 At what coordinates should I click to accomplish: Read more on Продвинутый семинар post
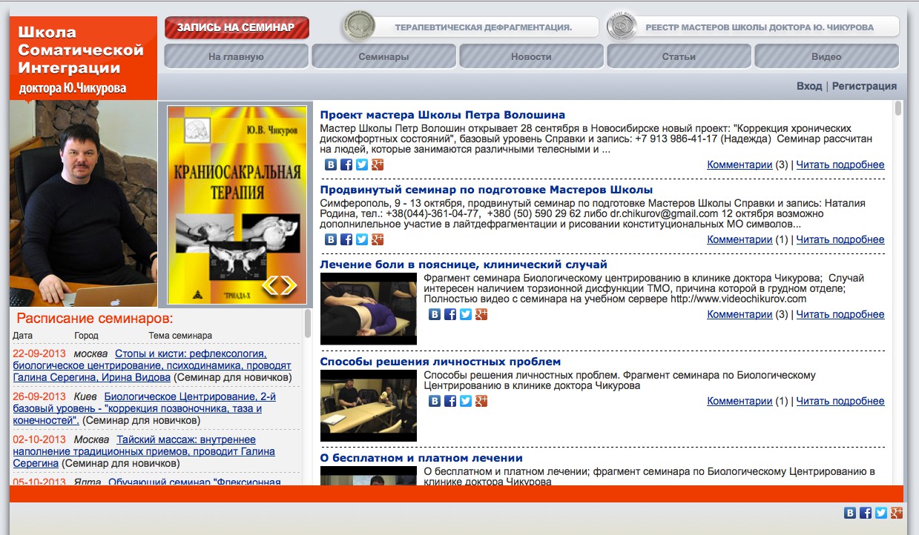(x=840, y=239)
